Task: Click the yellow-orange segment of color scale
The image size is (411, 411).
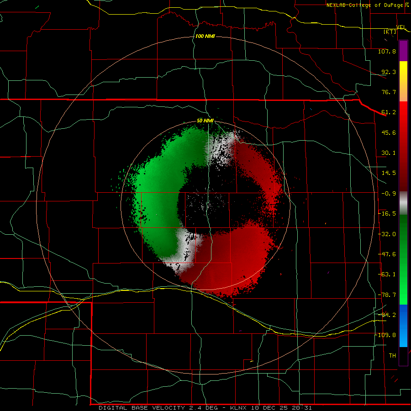Action: click(403, 81)
